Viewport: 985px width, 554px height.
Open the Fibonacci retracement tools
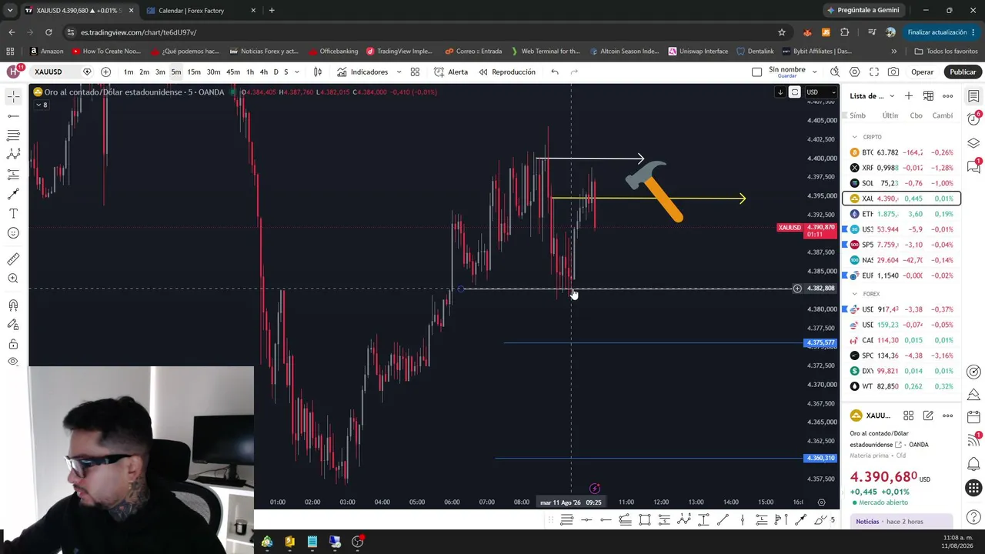tap(13, 135)
